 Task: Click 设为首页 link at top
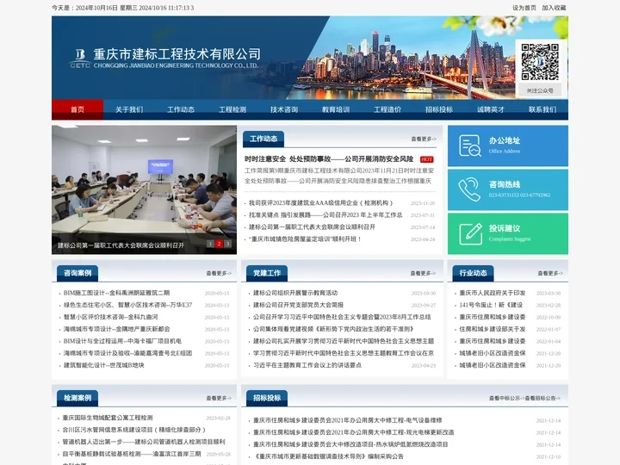[x=524, y=8]
